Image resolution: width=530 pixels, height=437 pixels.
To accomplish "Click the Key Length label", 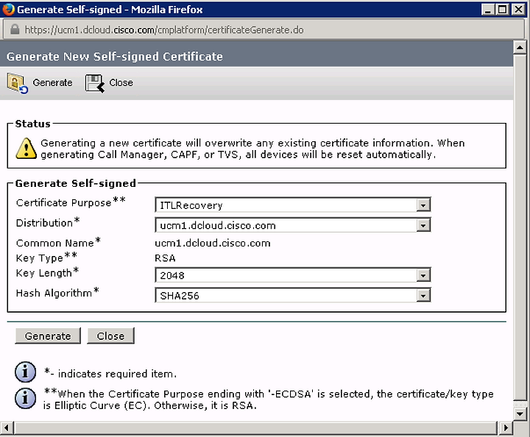I will [47, 272].
